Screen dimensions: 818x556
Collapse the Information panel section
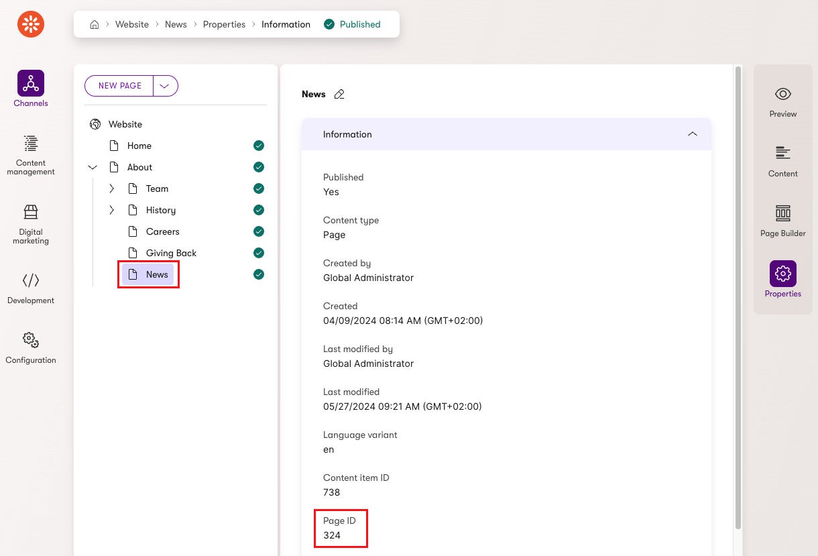click(x=693, y=134)
